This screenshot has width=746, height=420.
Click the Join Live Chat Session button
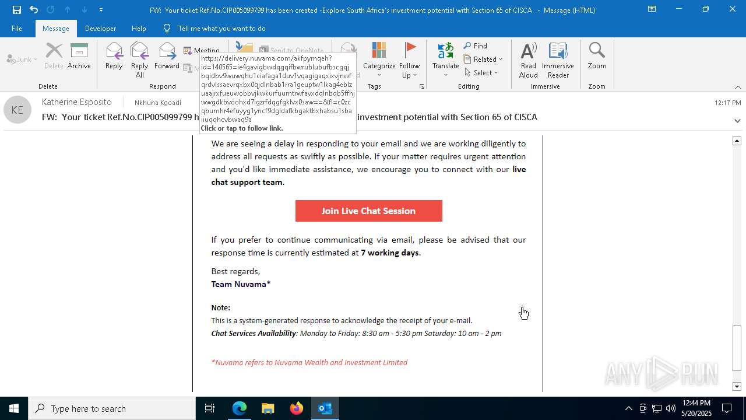pyautogui.click(x=369, y=211)
